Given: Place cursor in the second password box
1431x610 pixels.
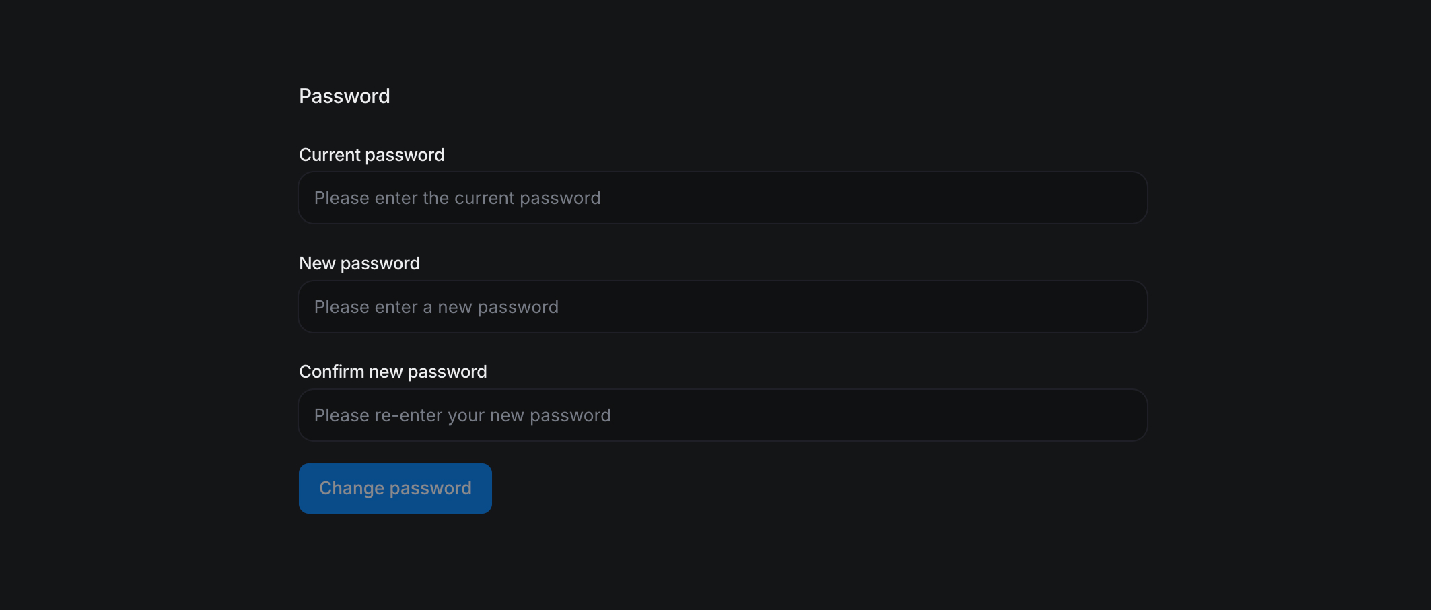Looking at the screenshot, I should click(x=723, y=307).
